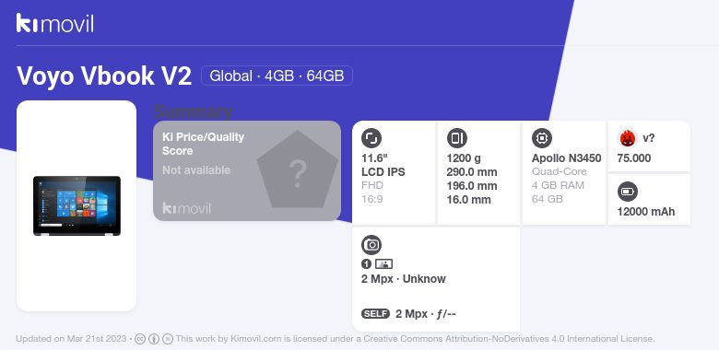Click the question mark pentagon score icon
The height and width of the screenshot is (350, 719).
pos(297,170)
